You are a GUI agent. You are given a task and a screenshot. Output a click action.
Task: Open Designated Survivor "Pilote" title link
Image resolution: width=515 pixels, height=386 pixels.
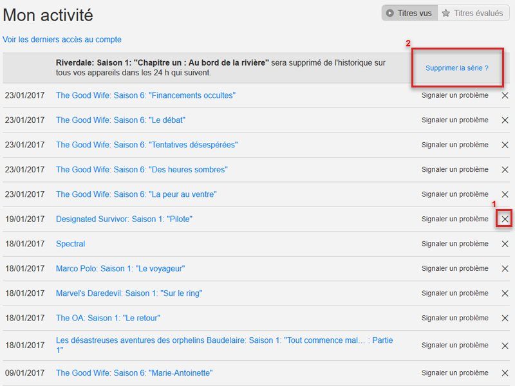click(124, 219)
